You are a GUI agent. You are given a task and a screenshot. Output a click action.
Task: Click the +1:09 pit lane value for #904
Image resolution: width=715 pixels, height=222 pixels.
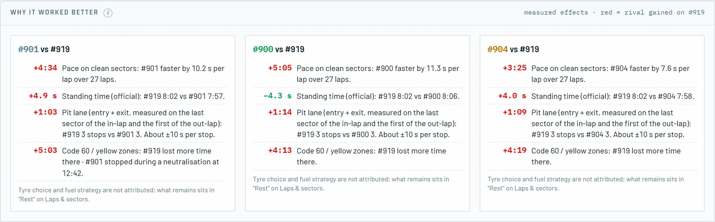[514, 112]
